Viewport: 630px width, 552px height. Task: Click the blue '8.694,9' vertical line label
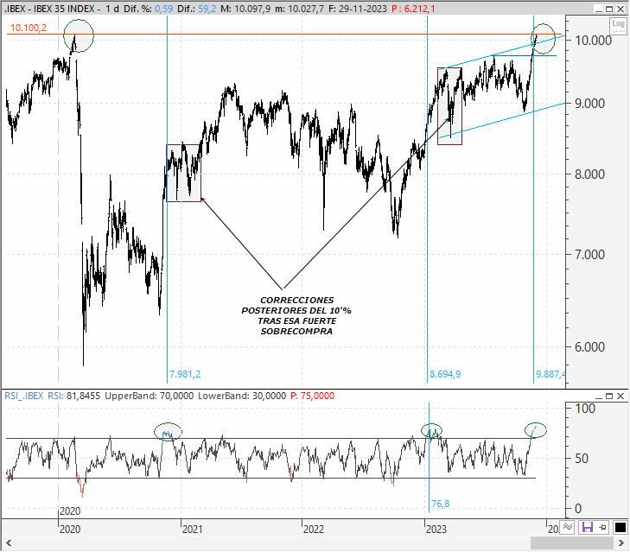(445, 374)
